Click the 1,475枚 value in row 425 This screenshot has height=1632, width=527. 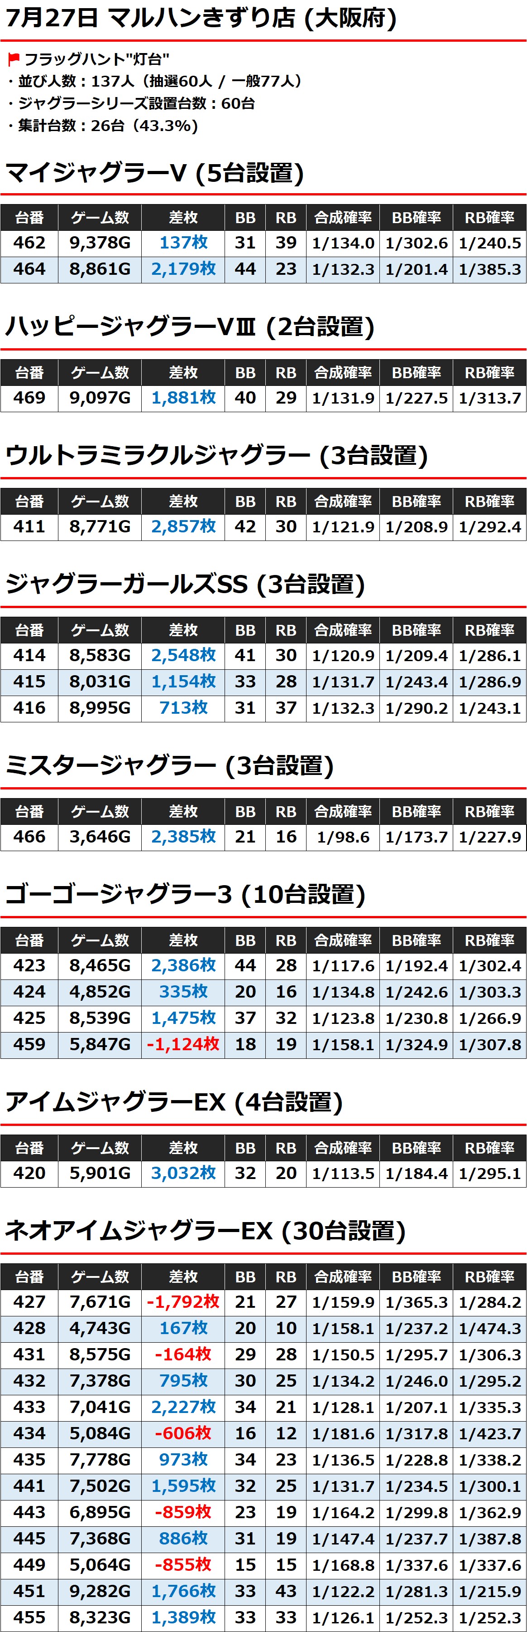183,1018
